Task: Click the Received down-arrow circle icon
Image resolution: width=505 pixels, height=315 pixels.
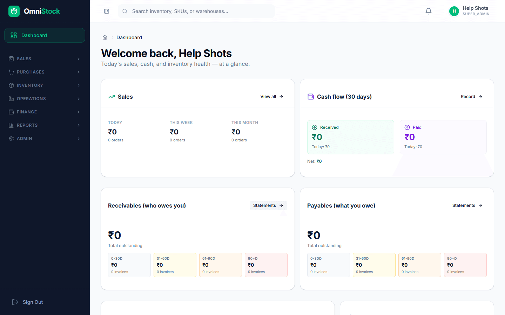Action: pyautogui.click(x=315, y=127)
